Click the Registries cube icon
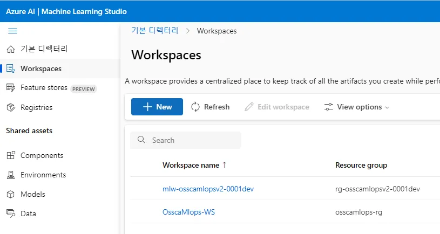The height and width of the screenshot is (234, 440). [11, 107]
